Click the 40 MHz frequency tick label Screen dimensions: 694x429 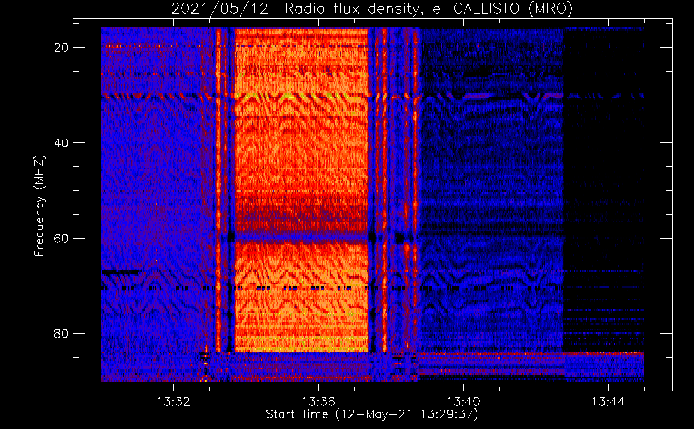(x=61, y=143)
